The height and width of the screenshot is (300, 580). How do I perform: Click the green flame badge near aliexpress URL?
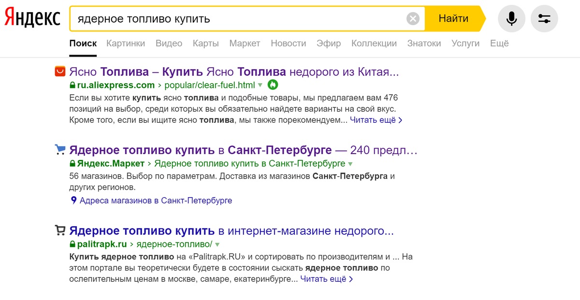pos(273,85)
